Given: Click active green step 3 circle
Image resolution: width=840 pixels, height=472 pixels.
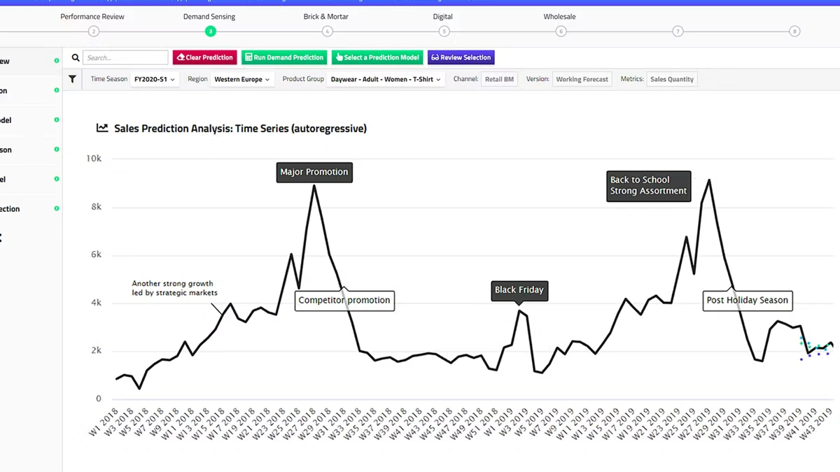Looking at the screenshot, I should 210,31.
